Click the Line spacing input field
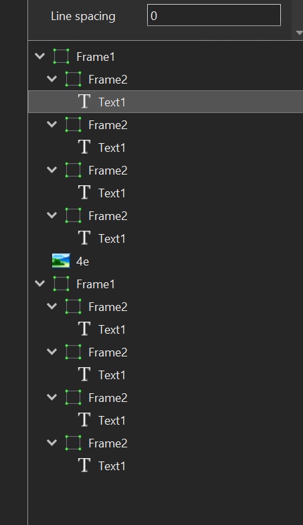This screenshot has height=525, width=303. (214, 15)
